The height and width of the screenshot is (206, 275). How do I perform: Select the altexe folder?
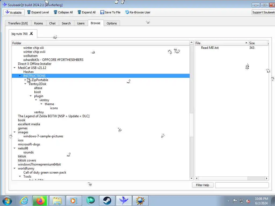(38, 88)
